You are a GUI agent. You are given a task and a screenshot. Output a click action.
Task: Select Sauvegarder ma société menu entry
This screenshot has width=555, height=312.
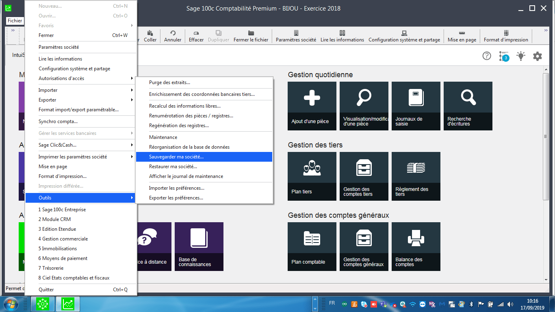click(x=204, y=157)
